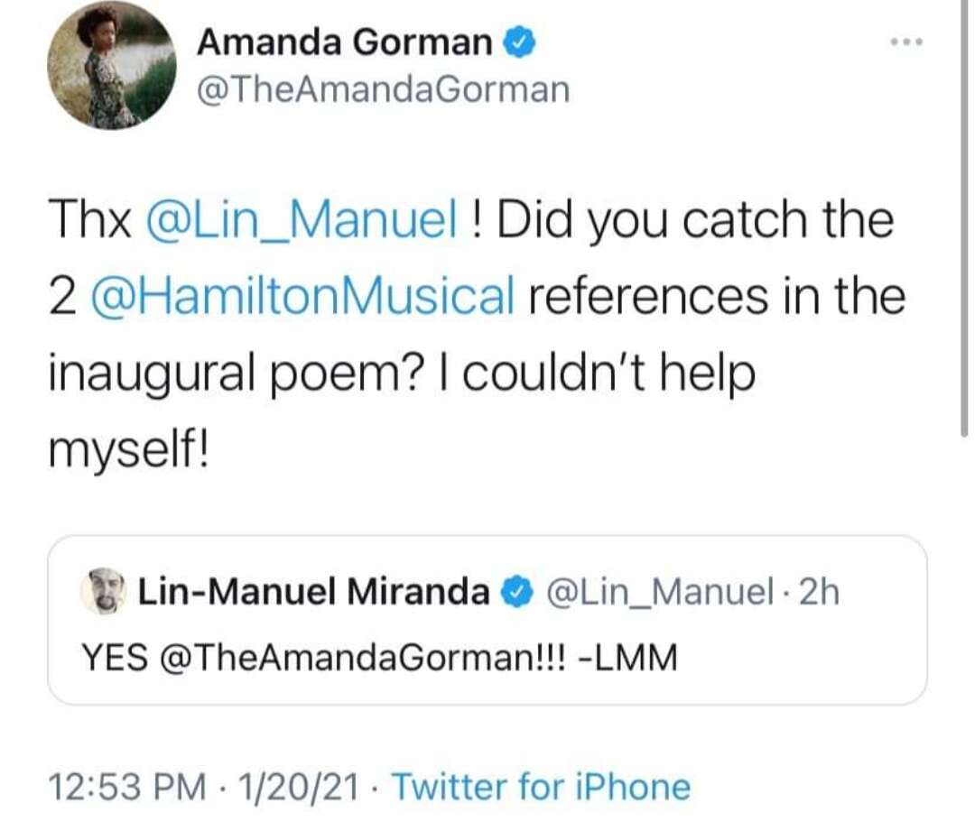Click the 2h timestamp in quoted tweet
The image size is (975, 840).
[820, 592]
